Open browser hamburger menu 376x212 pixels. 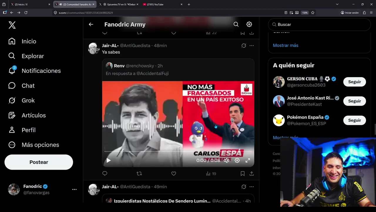click(x=371, y=13)
